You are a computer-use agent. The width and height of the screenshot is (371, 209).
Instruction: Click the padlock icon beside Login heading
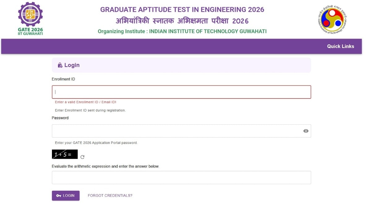tap(59, 65)
